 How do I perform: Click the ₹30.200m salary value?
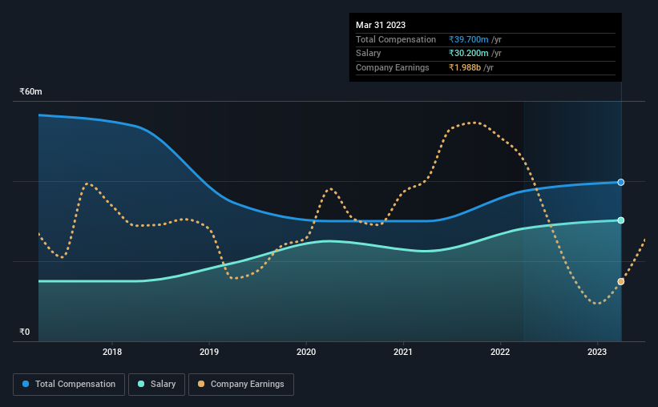[468, 54]
